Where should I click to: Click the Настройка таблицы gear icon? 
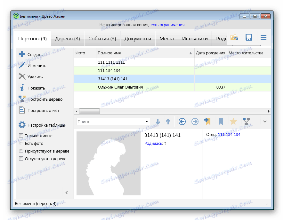click(x=22, y=125)
